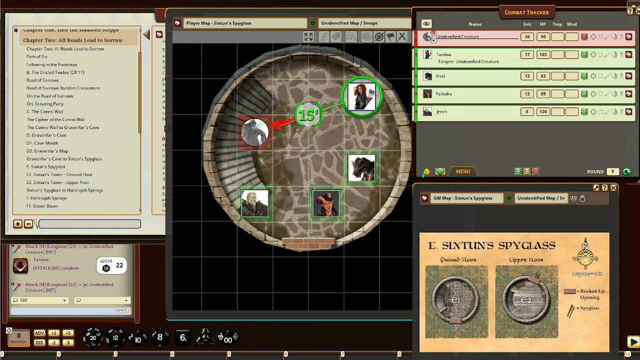Viewport: 640px width, 360px height.
Task: Open Falindra's character sheet link in tracker
Action: pos(628,93)
